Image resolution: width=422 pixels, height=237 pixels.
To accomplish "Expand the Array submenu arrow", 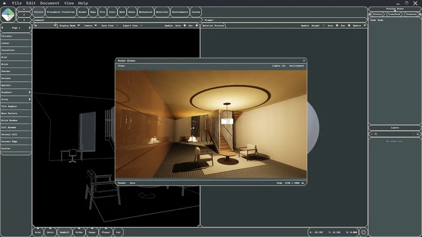I will coord(29,99).
